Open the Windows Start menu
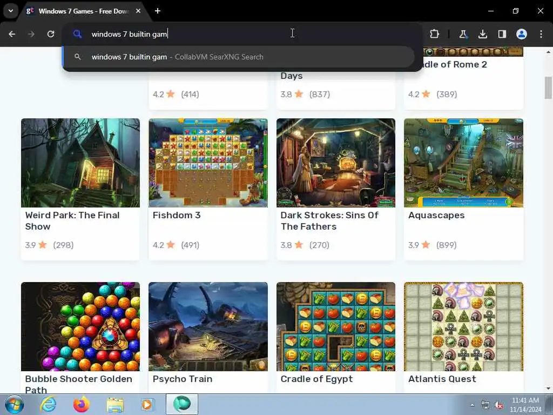Viewport: 553px width, 415px height. click(x=15, y=404)
